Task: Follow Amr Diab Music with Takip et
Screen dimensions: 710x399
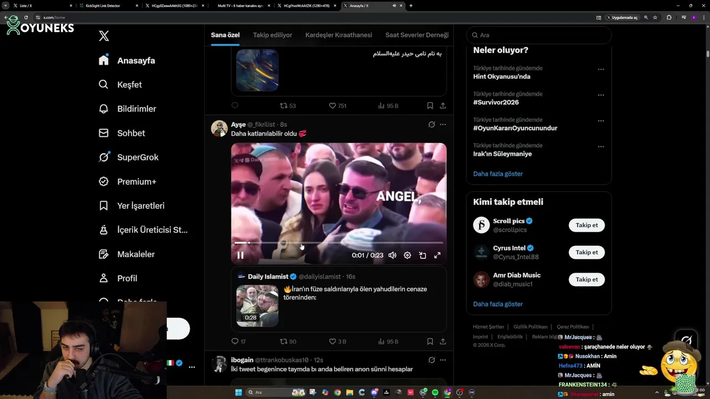Action: click(x=586, y=279)
